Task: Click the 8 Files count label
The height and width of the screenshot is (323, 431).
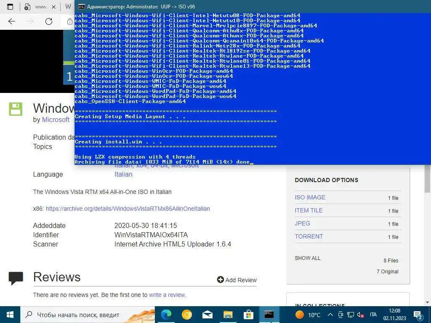Action: (x=391, y=261)
